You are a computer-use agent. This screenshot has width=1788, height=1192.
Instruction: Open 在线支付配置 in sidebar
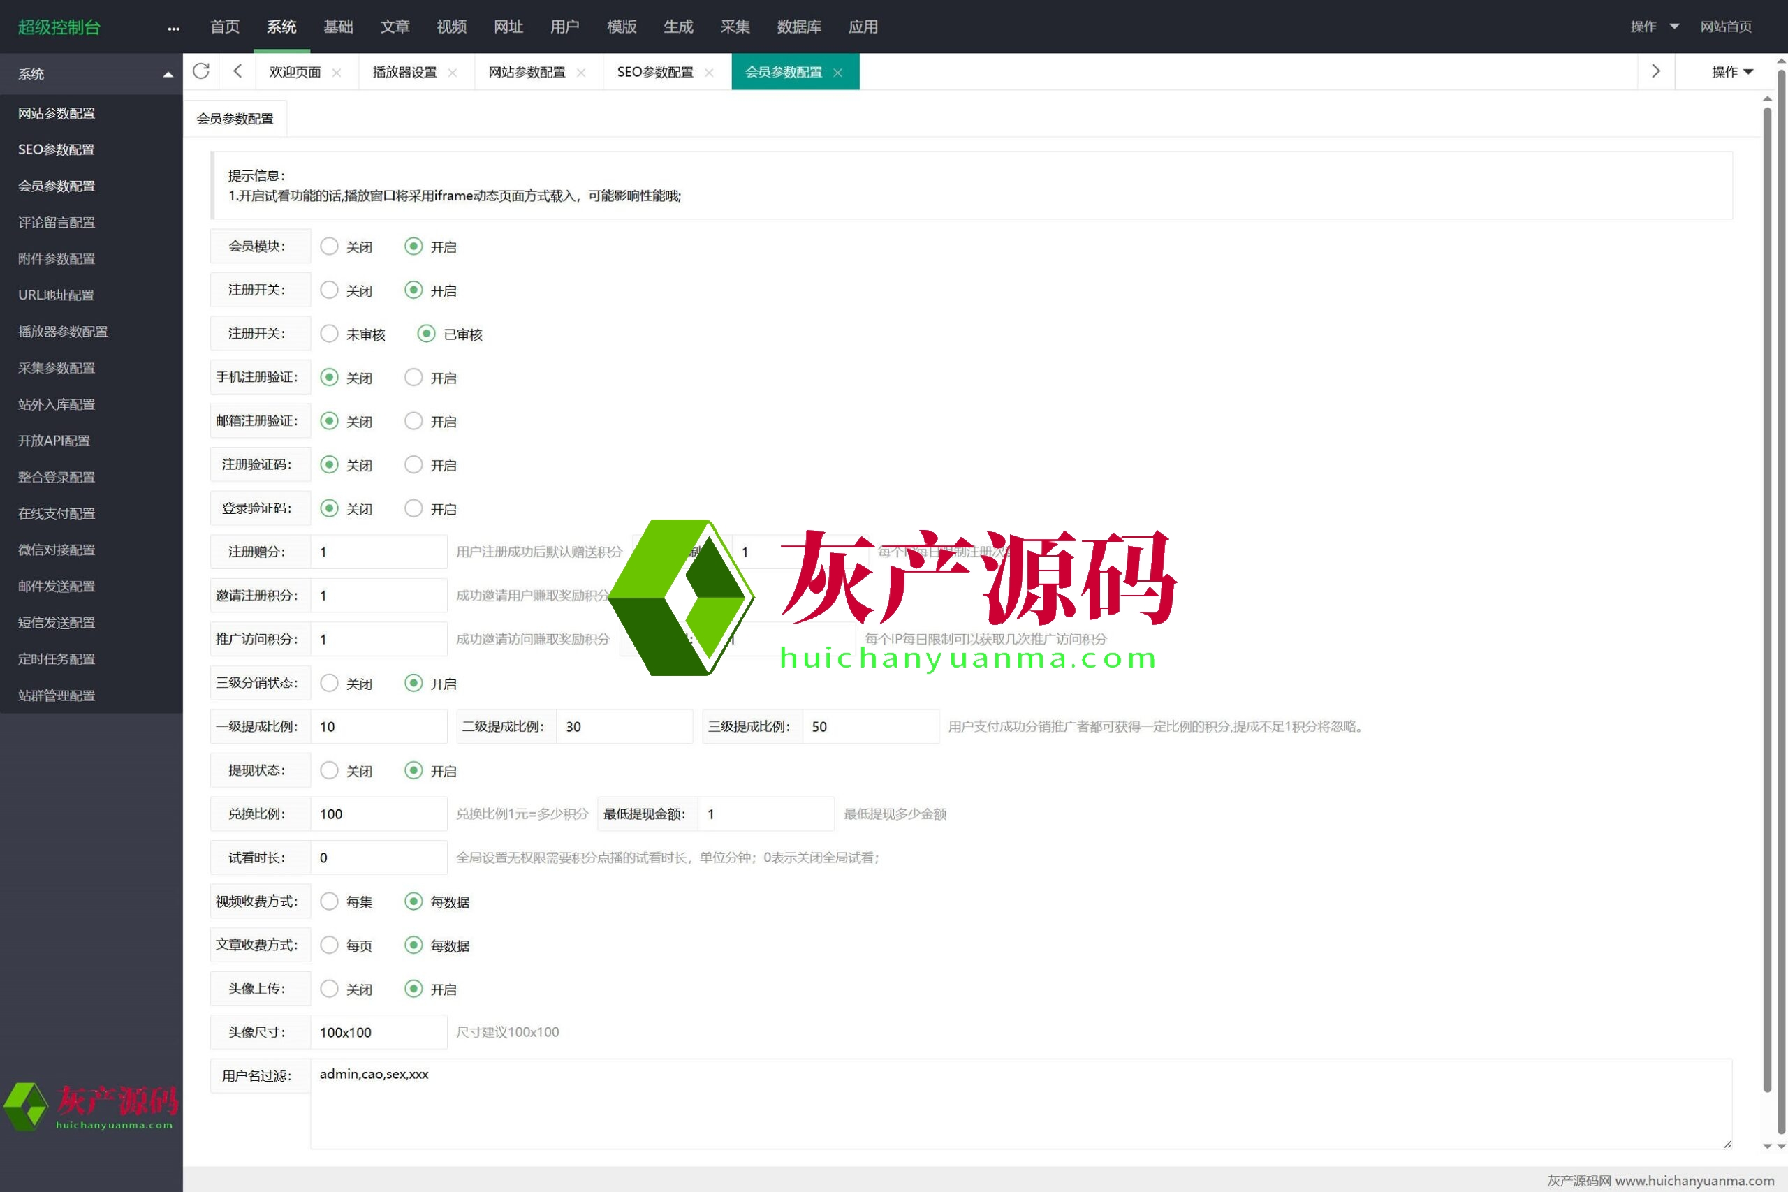(57, 514)
